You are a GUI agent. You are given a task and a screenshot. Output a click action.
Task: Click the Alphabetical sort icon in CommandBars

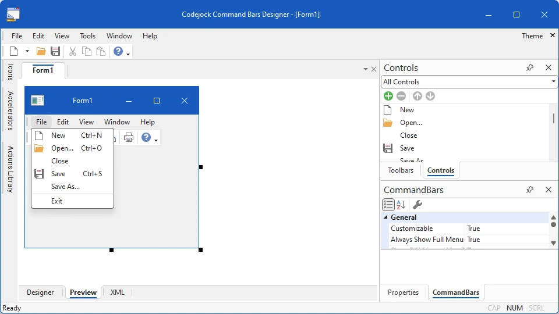click(x=401, y=205)
